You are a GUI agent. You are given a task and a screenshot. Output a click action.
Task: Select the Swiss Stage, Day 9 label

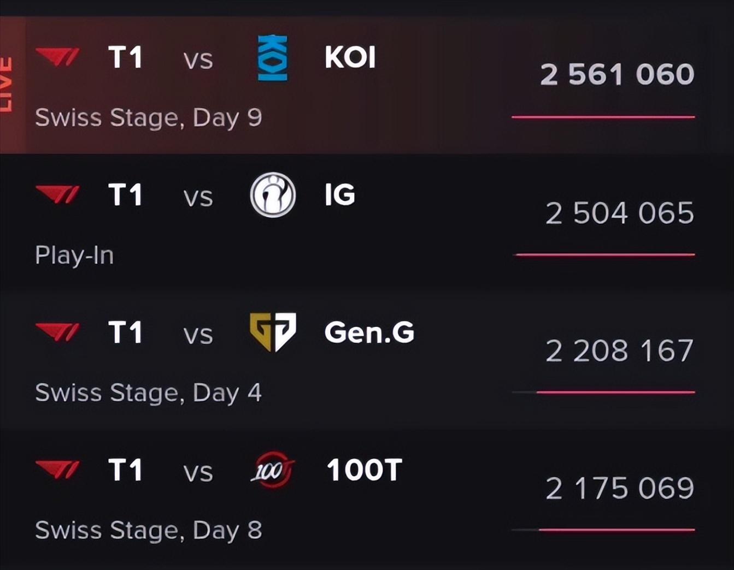click(148, 118)
